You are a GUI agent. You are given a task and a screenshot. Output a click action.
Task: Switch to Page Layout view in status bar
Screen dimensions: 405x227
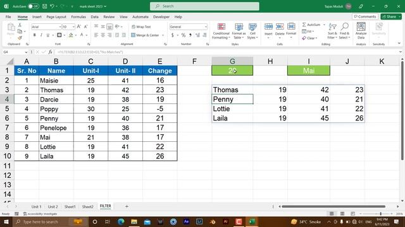[342, 214]
